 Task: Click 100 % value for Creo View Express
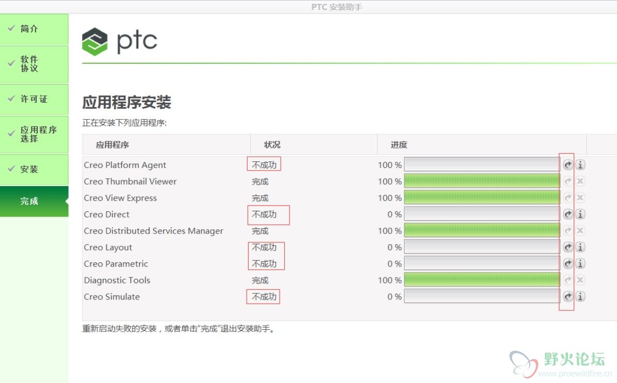click(x=389, y=198)
